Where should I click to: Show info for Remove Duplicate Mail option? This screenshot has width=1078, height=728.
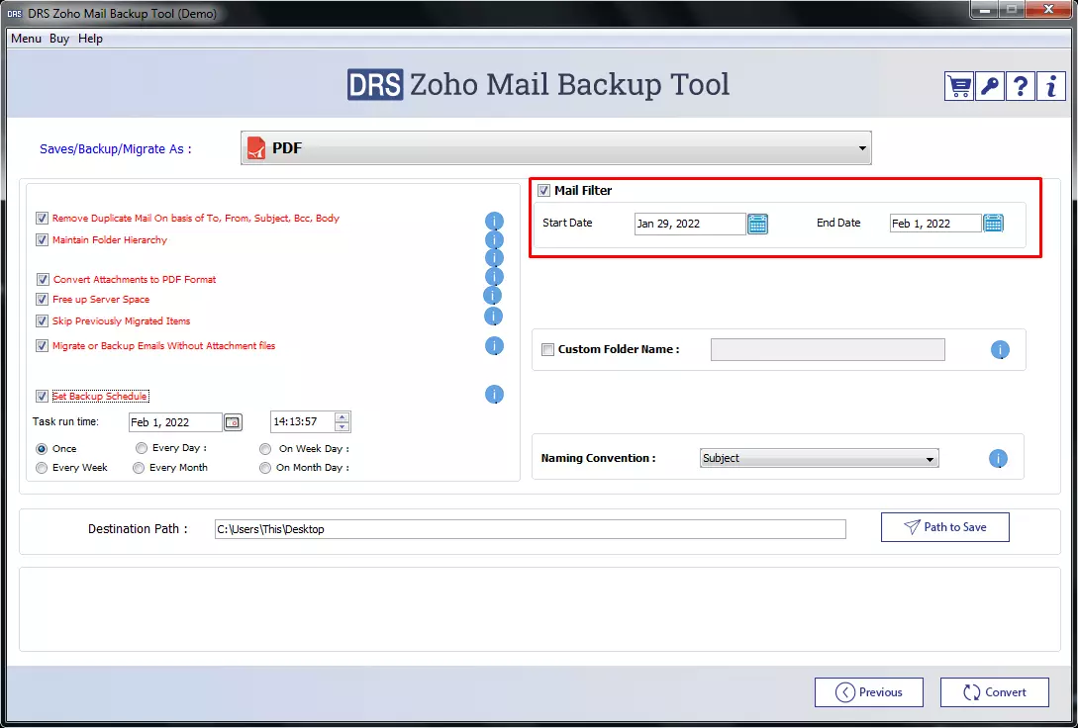click(x=494, y=222)
